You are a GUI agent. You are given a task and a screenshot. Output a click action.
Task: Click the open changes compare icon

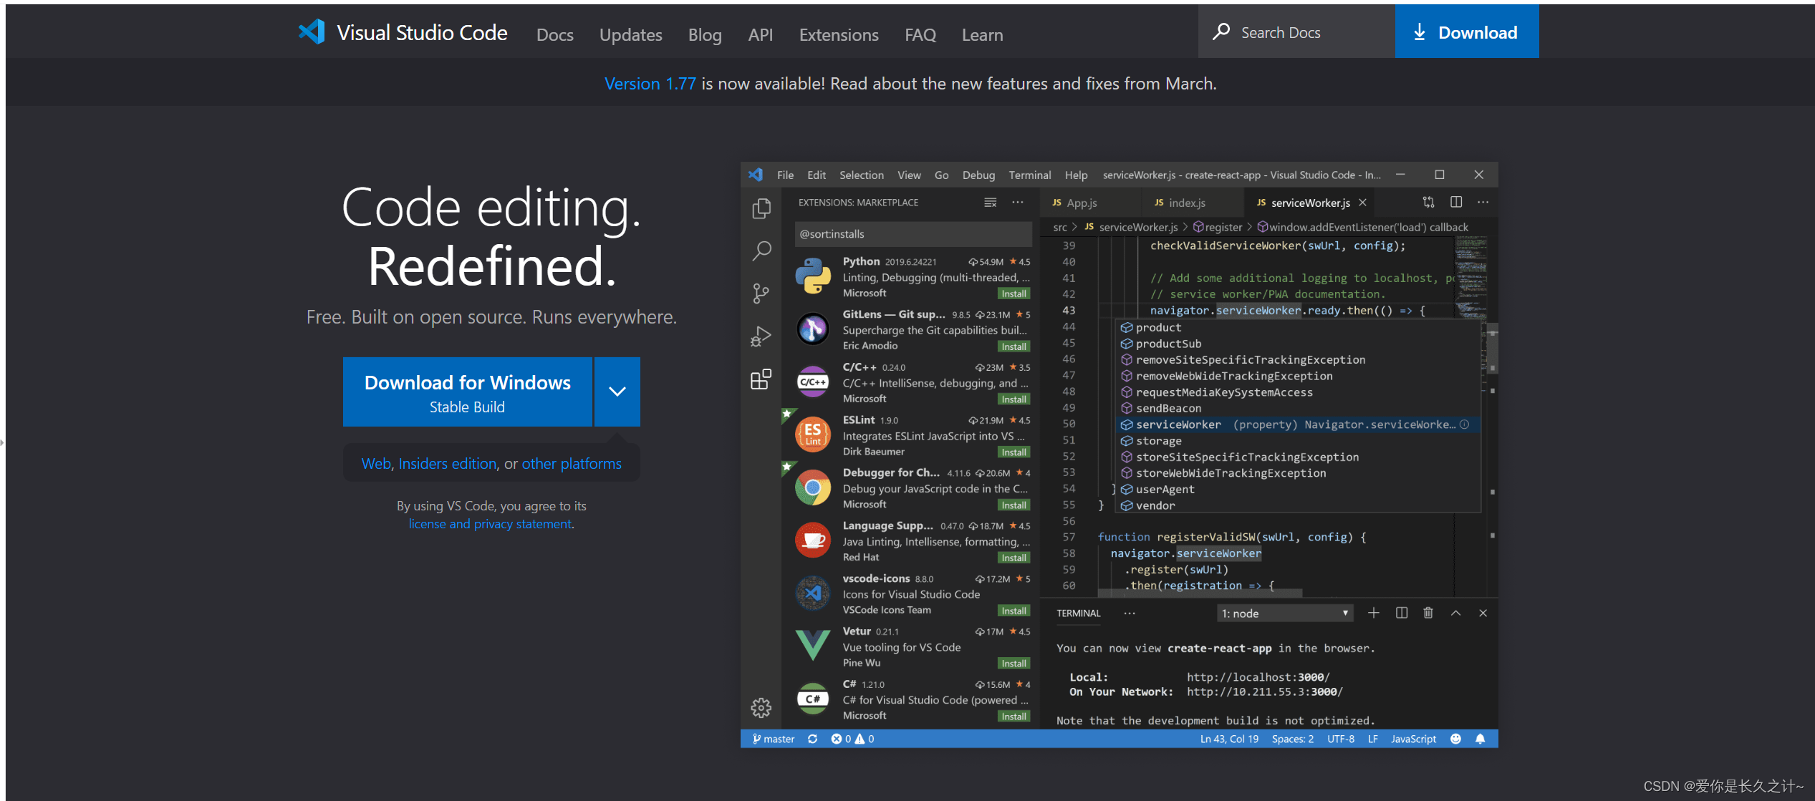1429,203
